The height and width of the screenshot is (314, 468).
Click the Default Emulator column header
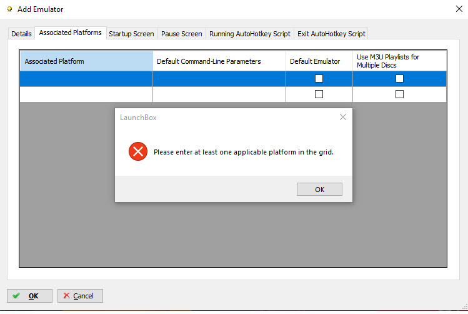(319, 61)
